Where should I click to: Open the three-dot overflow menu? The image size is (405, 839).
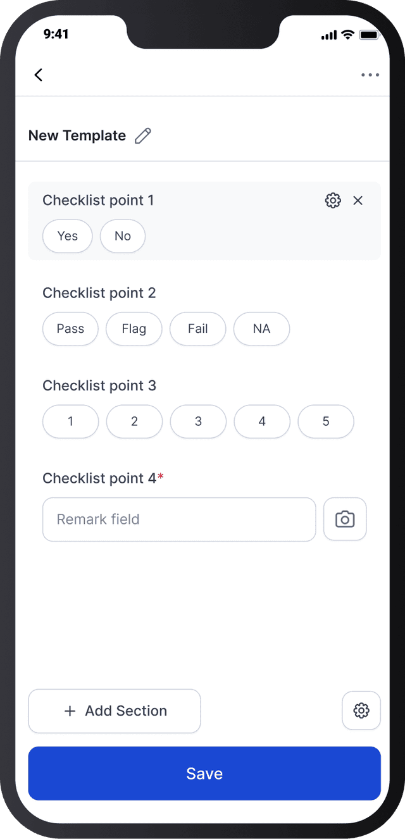(x=370, y=75)
